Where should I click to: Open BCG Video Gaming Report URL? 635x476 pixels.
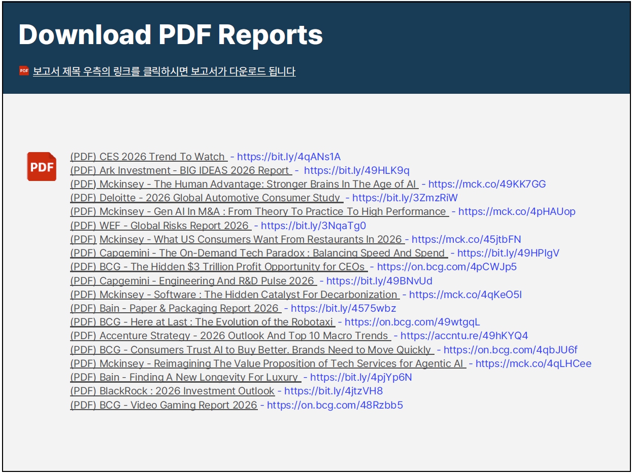(x=335, y=405)
